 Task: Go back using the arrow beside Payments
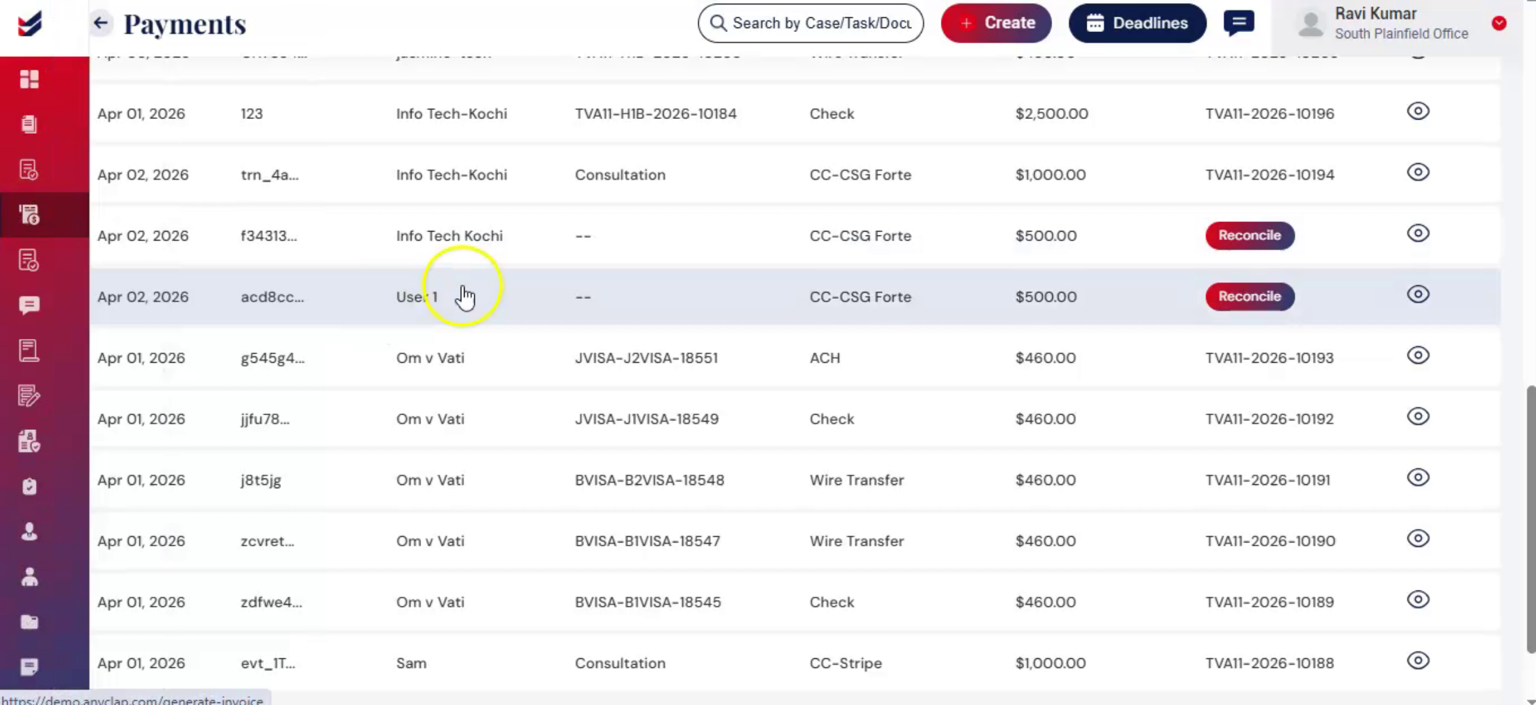click(100, 23)
